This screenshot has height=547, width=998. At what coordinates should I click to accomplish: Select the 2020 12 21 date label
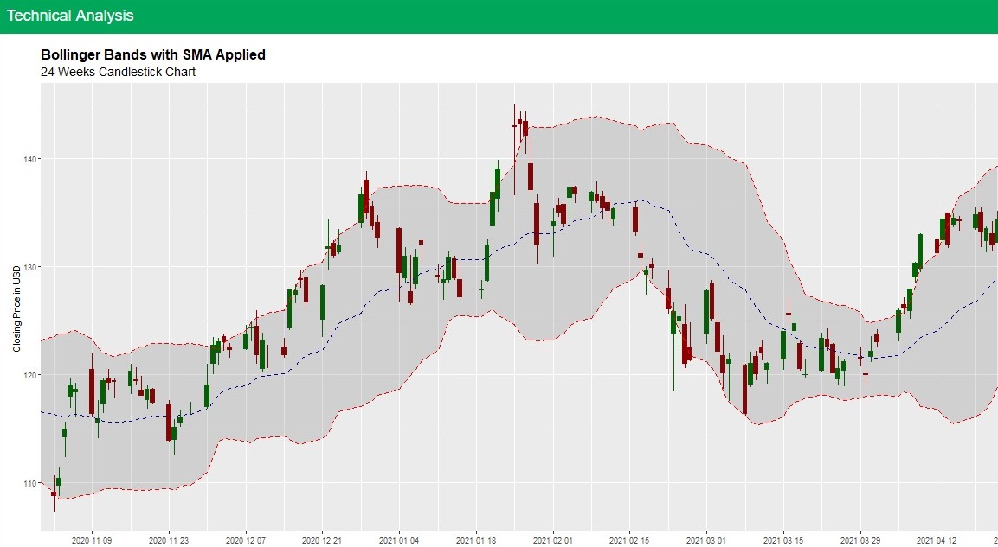323,540
